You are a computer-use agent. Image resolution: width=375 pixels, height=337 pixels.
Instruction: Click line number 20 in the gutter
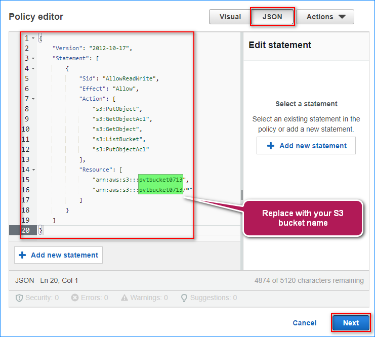[25, 230]
